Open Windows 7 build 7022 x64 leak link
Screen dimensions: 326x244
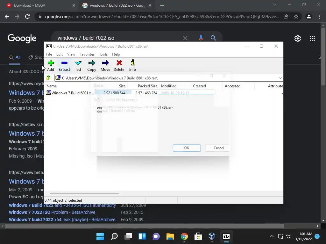pyautogui.click(x=62, y=220)
